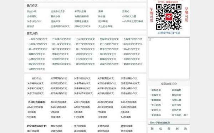This screenshot has height=133, width=214.
Task: Click hot essay '关于雨花石的作文'
Action: pos(60,26)
